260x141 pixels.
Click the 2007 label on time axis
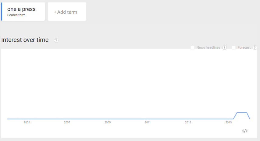[67, 122]
